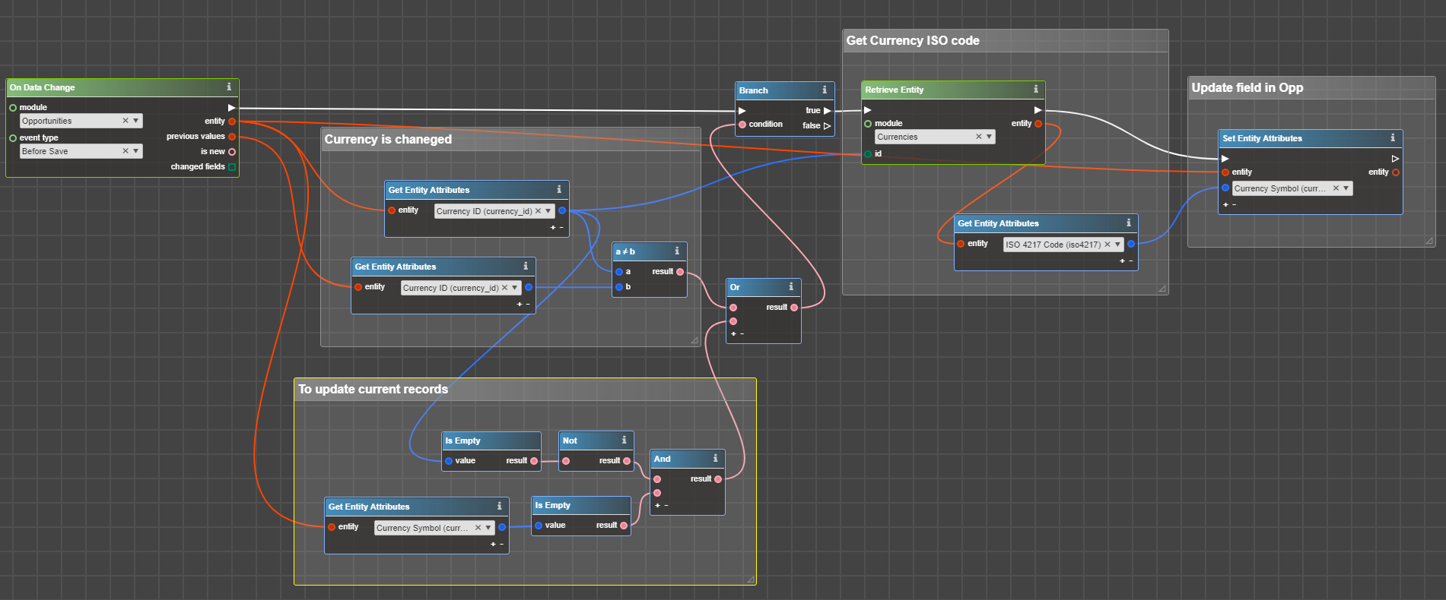Show info for Set Entity Attributes node

tap(1393, 138)
